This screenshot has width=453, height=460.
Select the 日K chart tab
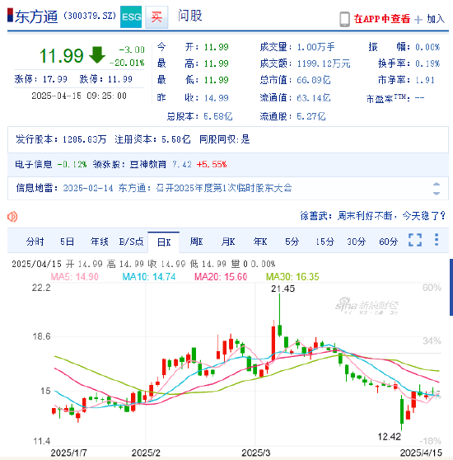tap(164, 242)
